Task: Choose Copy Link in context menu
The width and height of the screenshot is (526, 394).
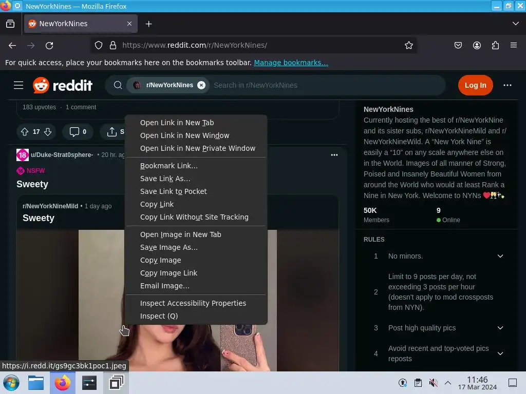Action: (196, 204)
